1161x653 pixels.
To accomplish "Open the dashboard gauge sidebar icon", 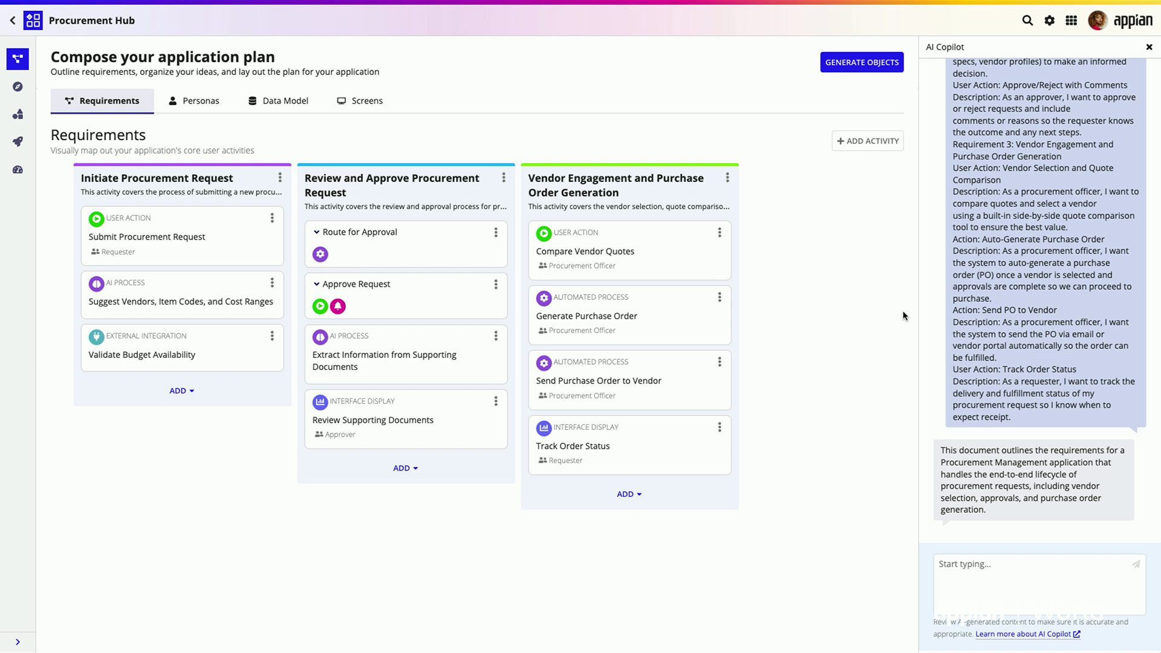I will coord(18,170).
